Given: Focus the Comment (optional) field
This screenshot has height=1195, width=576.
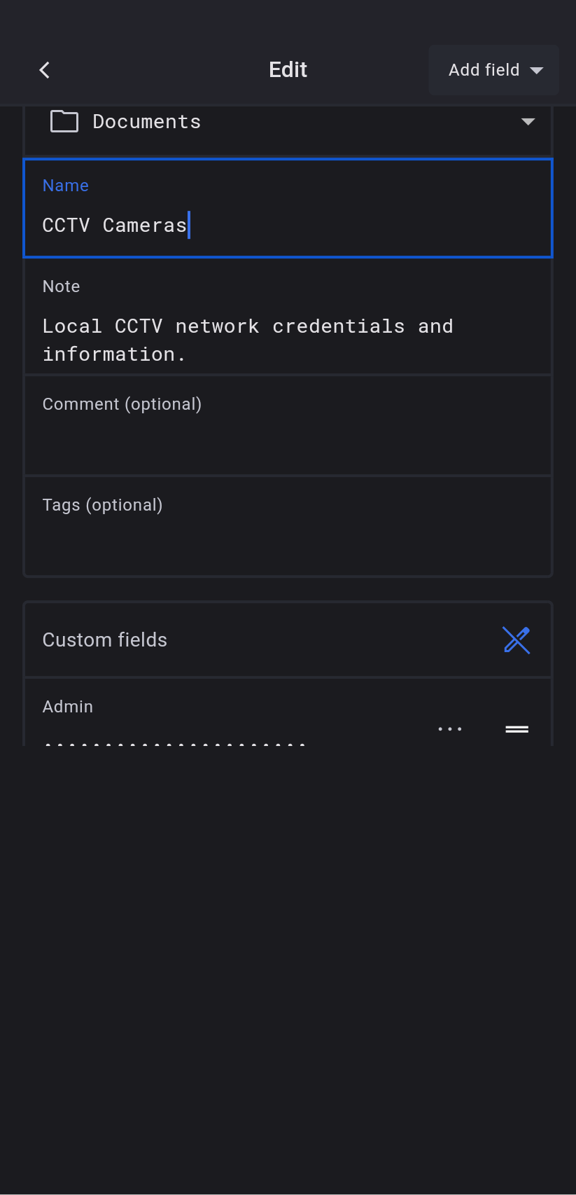Looking at the screenshot, I should point(288,426).
